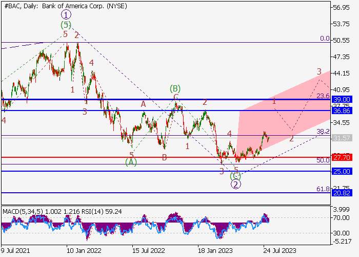Click the 44.15 price axis value

(342, 74)
